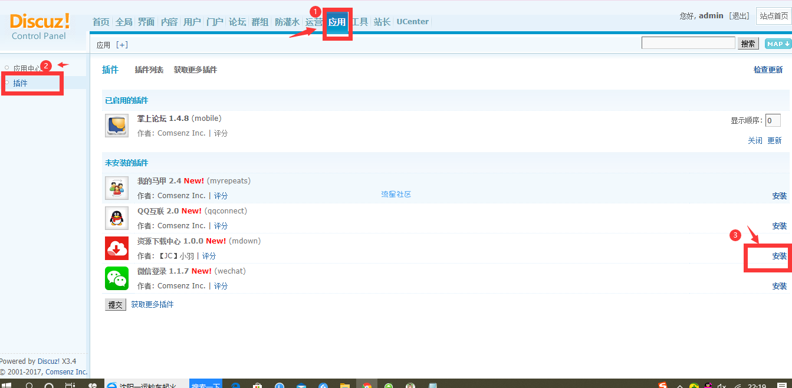Open the 内容 menu
The height and width of the screenshot is (388, 792).
(x=169, y=22)
